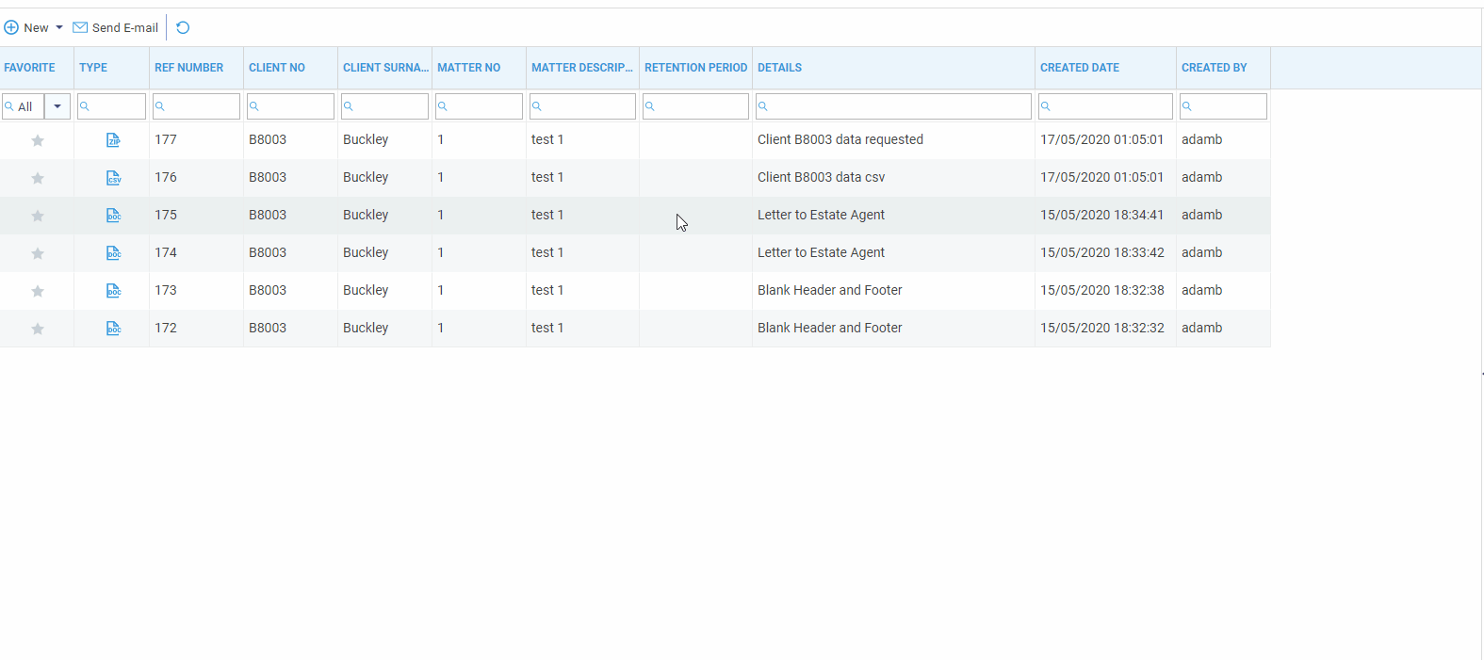Toggle favorite star for ref 175
The height and width of the screenshot is (660, 1484).
(38, 216)
